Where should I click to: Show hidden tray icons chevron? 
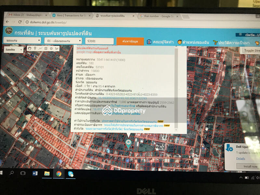pyautogui.click(x=241, y=177)
